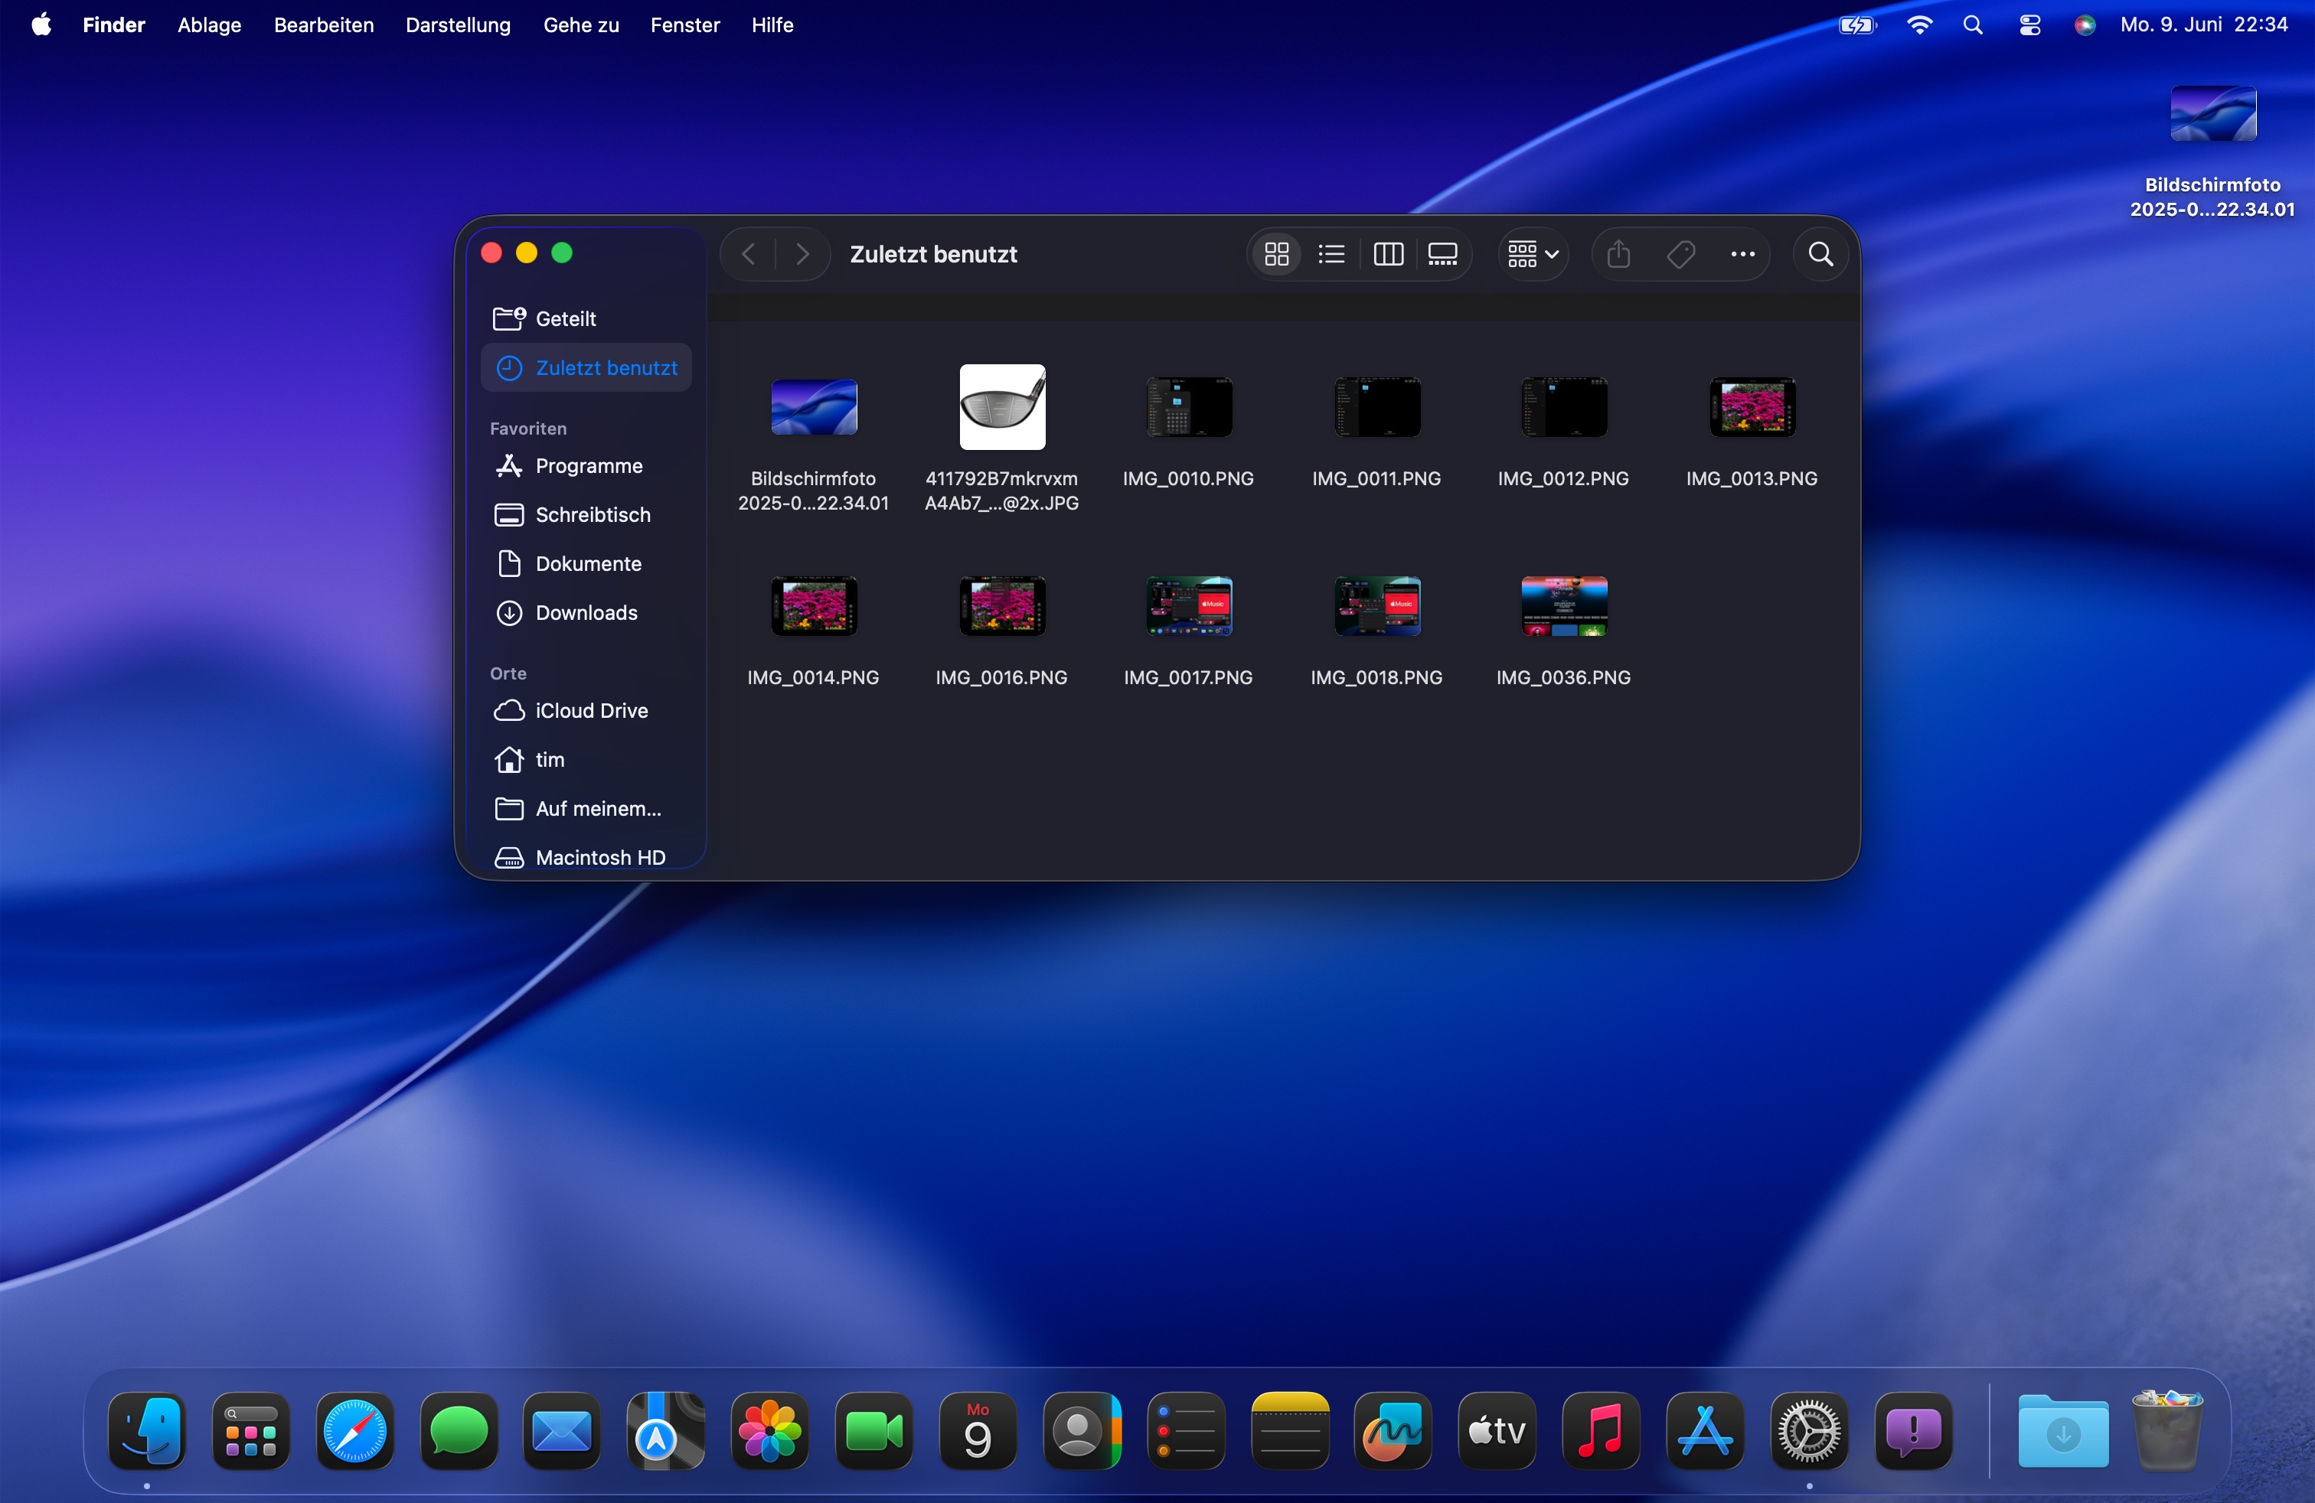Image resolution: width=2315 pixels, height=1503 pixels.
Task: Open Mail from the Dock
Action: (562, 1431)
